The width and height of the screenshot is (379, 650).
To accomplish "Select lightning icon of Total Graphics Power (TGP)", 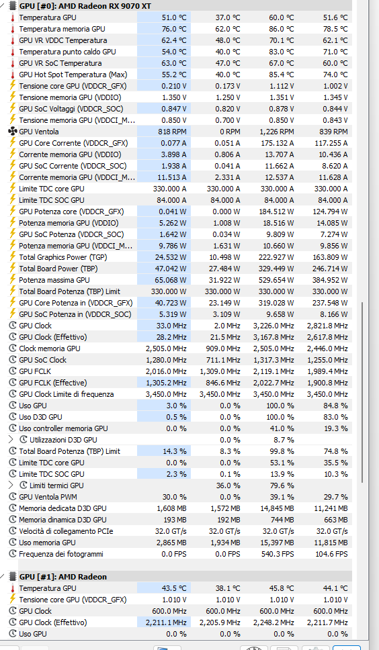I will click(x=13, y=257).
